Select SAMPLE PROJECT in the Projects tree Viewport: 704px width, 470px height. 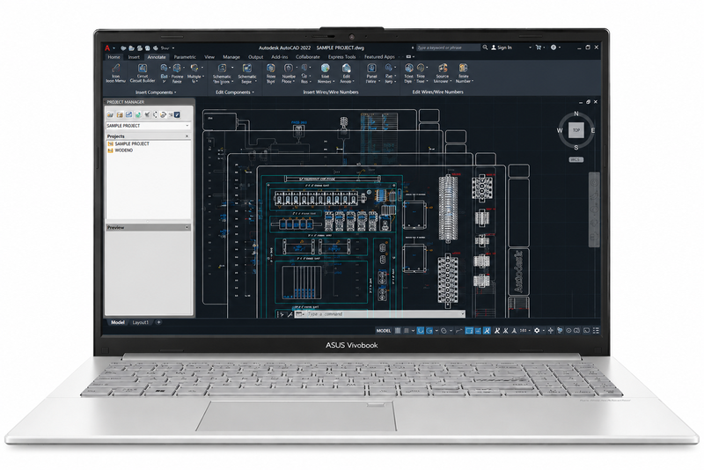128,143
